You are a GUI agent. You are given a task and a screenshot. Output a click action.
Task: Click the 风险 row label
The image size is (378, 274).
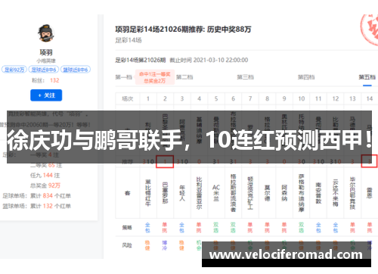coord(127,245)
